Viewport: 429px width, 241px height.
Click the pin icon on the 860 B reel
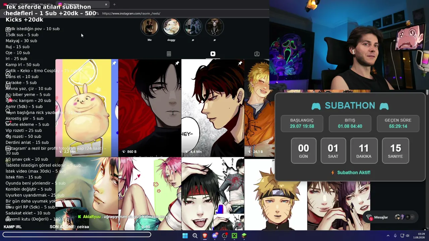pyautogui.click(x=177, y=63)
